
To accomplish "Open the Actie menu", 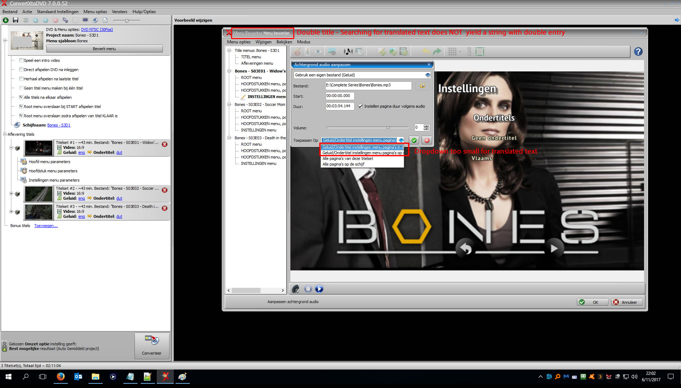I will [27, 12].
